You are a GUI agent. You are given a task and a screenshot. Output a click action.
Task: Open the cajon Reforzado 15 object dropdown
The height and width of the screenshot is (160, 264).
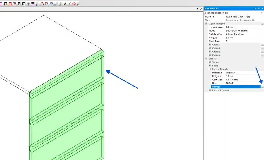click(x=262, y=13)
